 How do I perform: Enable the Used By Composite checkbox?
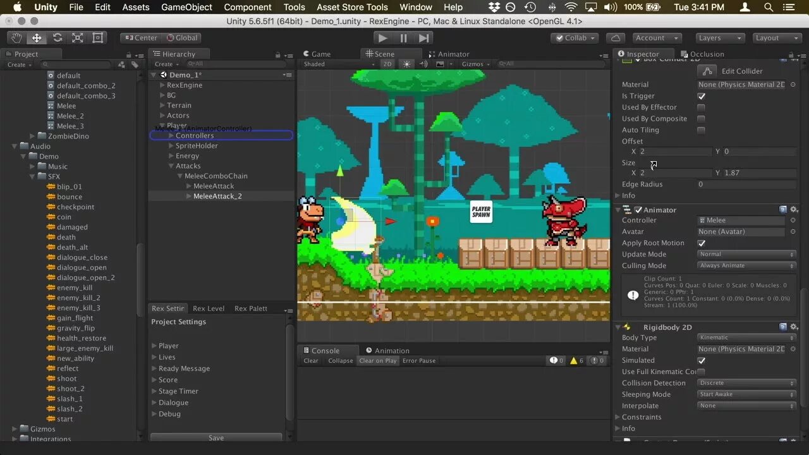pos(701,119)
